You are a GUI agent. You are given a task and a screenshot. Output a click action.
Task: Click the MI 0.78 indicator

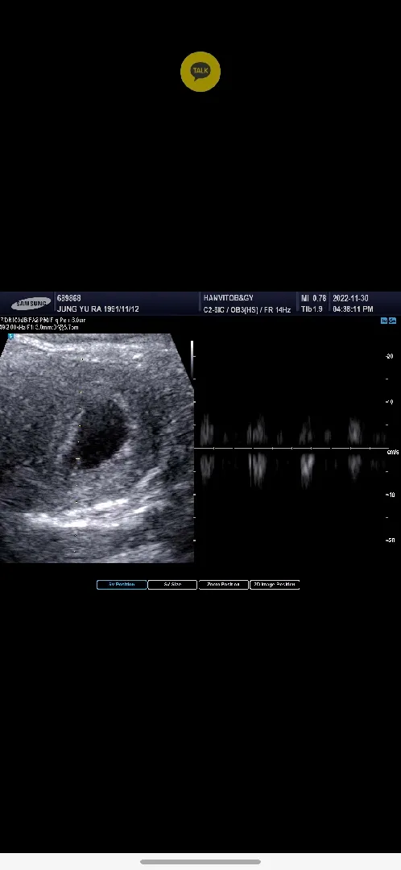(313, 299)
